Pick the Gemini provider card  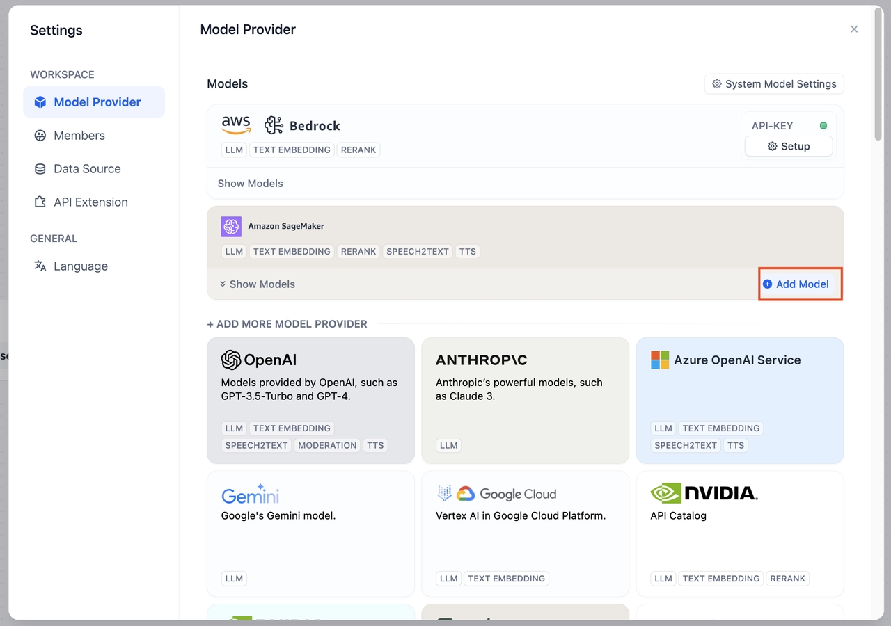click(310, 533)
